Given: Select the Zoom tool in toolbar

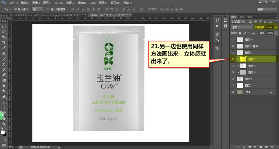Looking at the screenshot, I should 4,124.
